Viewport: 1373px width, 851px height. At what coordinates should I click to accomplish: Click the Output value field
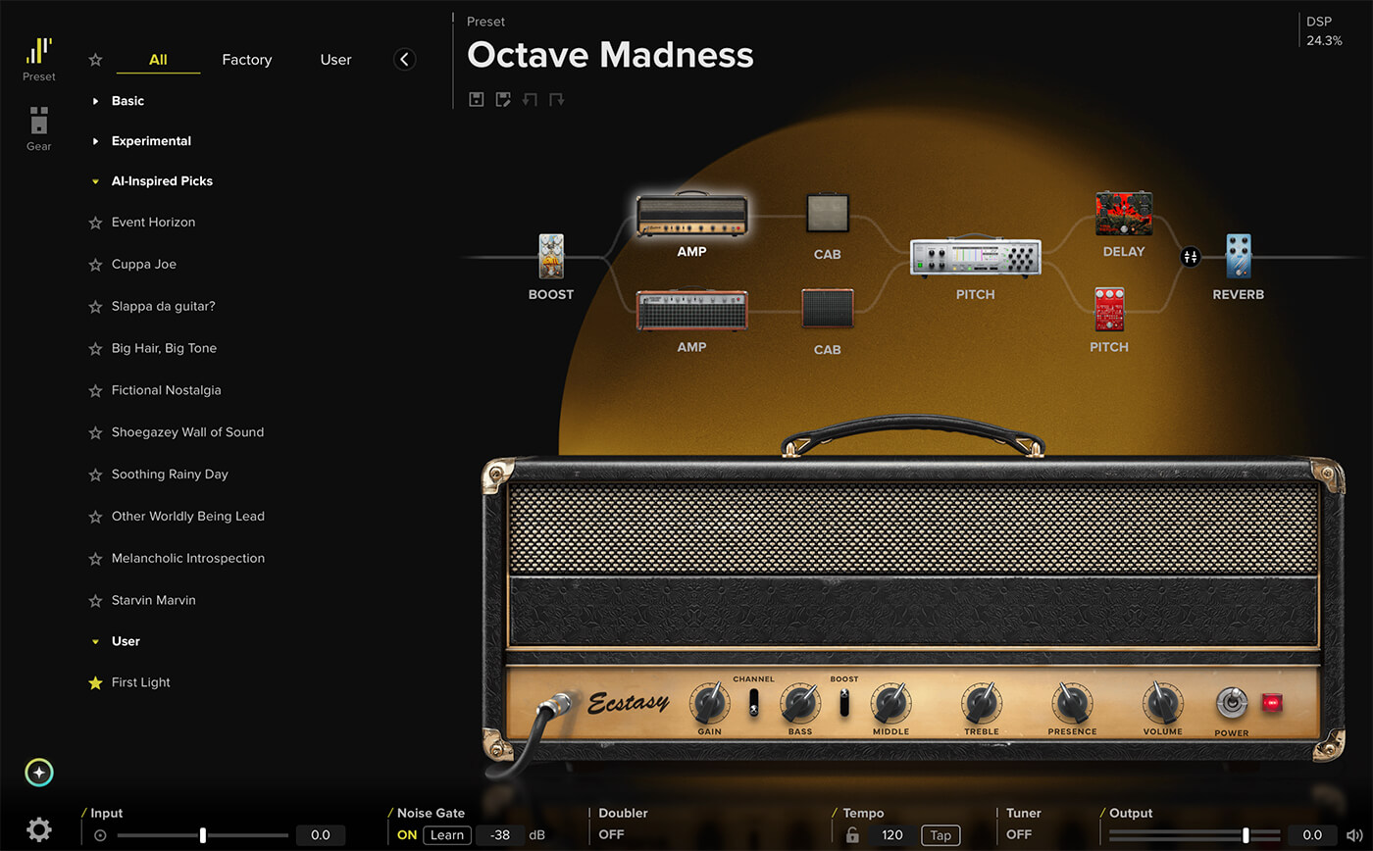point(1312,835)
